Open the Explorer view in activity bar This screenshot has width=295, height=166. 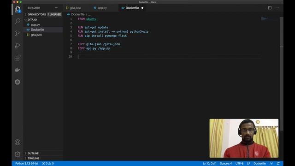tap(18, 9)
